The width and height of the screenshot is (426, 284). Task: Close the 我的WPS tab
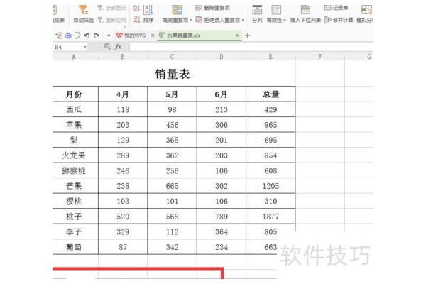point(153,35)
